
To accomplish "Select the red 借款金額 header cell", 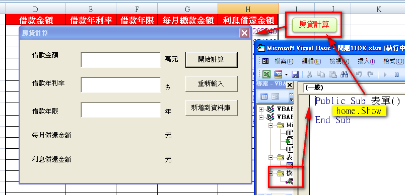I will (x=35, y=20).
